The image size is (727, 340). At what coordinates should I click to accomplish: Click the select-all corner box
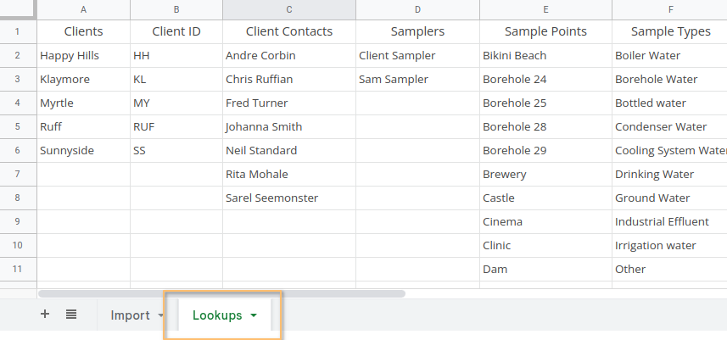[18, 9]
